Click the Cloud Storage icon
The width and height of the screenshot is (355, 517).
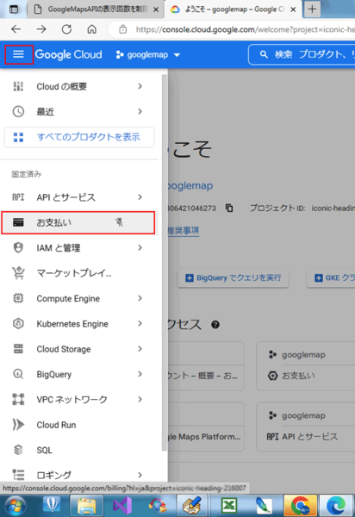click(x=18, y=349)
